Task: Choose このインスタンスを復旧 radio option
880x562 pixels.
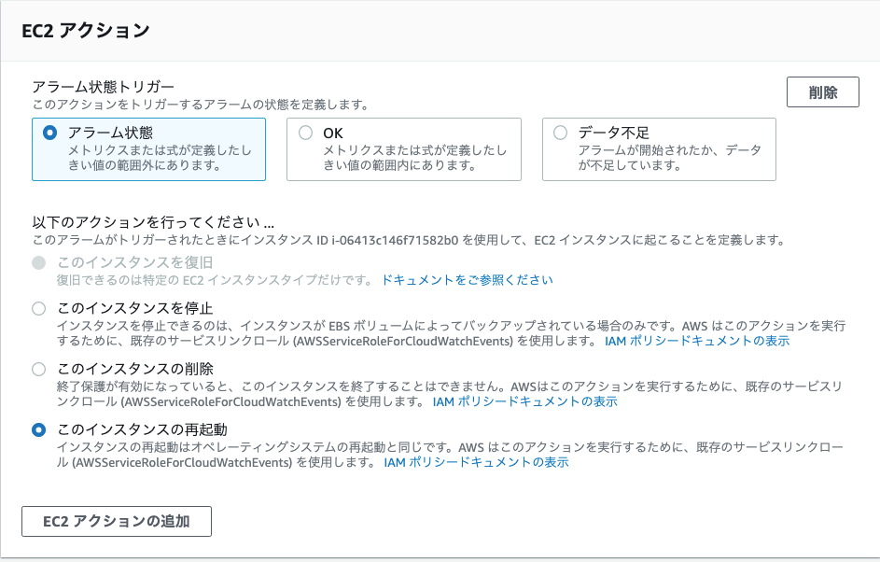Action: click(38, 262)
